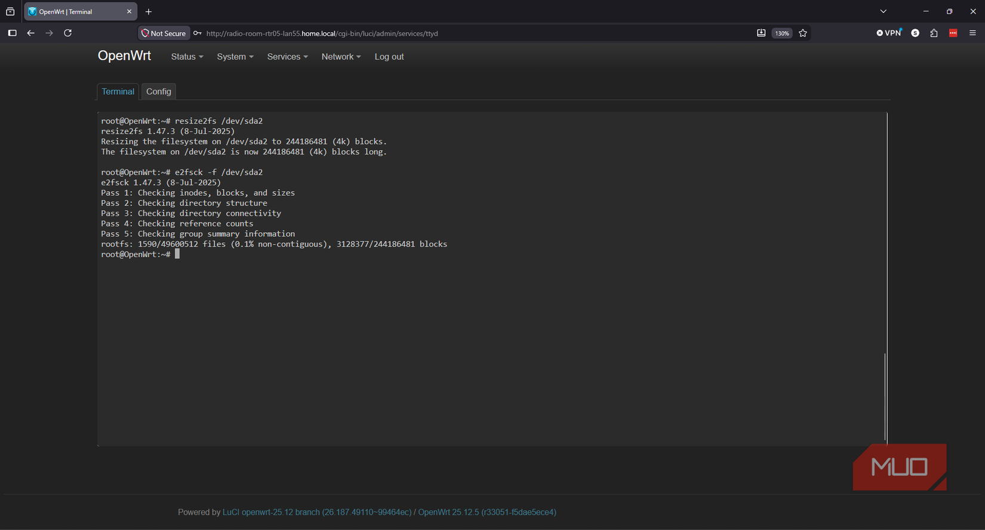Click the browser reload icon
The image size is (985, 530).
pyautogui.click(x=68, y=33)
